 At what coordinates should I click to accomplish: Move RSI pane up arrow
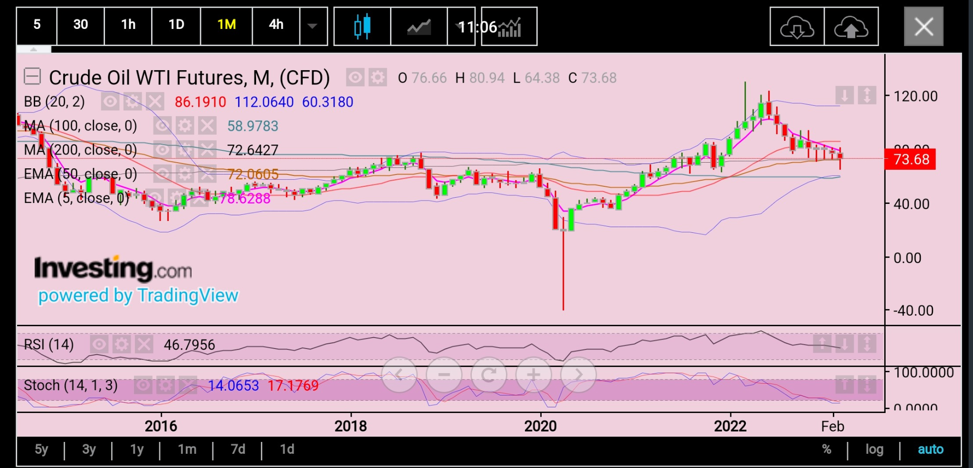pyautogui.click(x=822, y=343)
